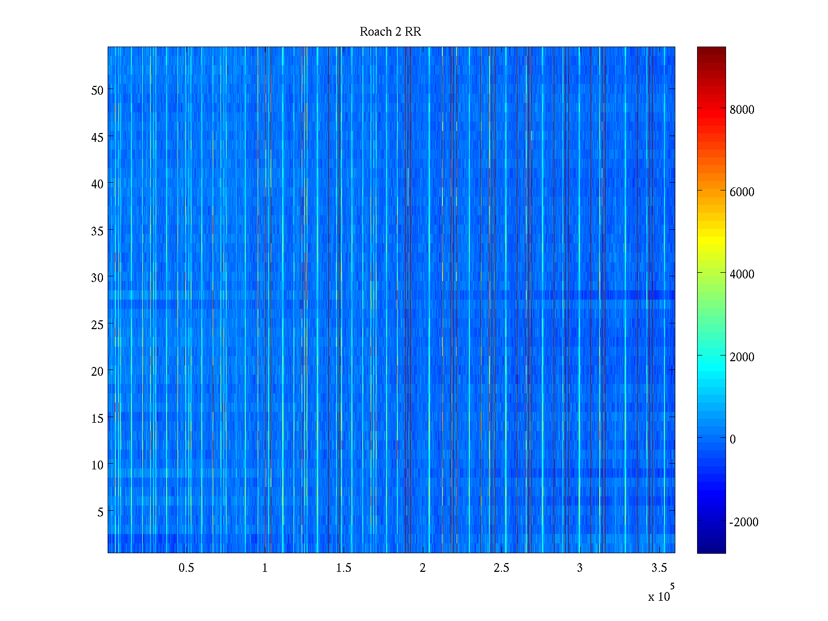The width and height of the screenshot is (828, 621).
Task: Click the y-axis tick label 40
Action: point(97,184)
